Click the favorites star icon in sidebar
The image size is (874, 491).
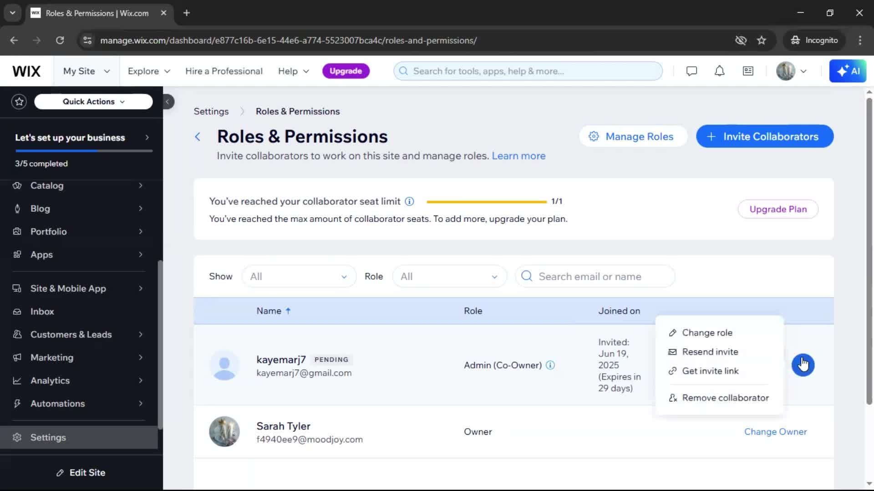pos(19,101)
